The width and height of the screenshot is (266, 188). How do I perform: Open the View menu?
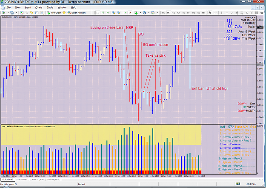click(x=17, y=8)
